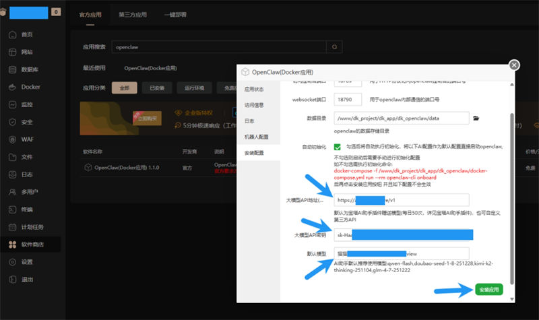
Task: Close the OpenClaw dialog with X button
Action: pyautogui.click(x=514, y=65)
